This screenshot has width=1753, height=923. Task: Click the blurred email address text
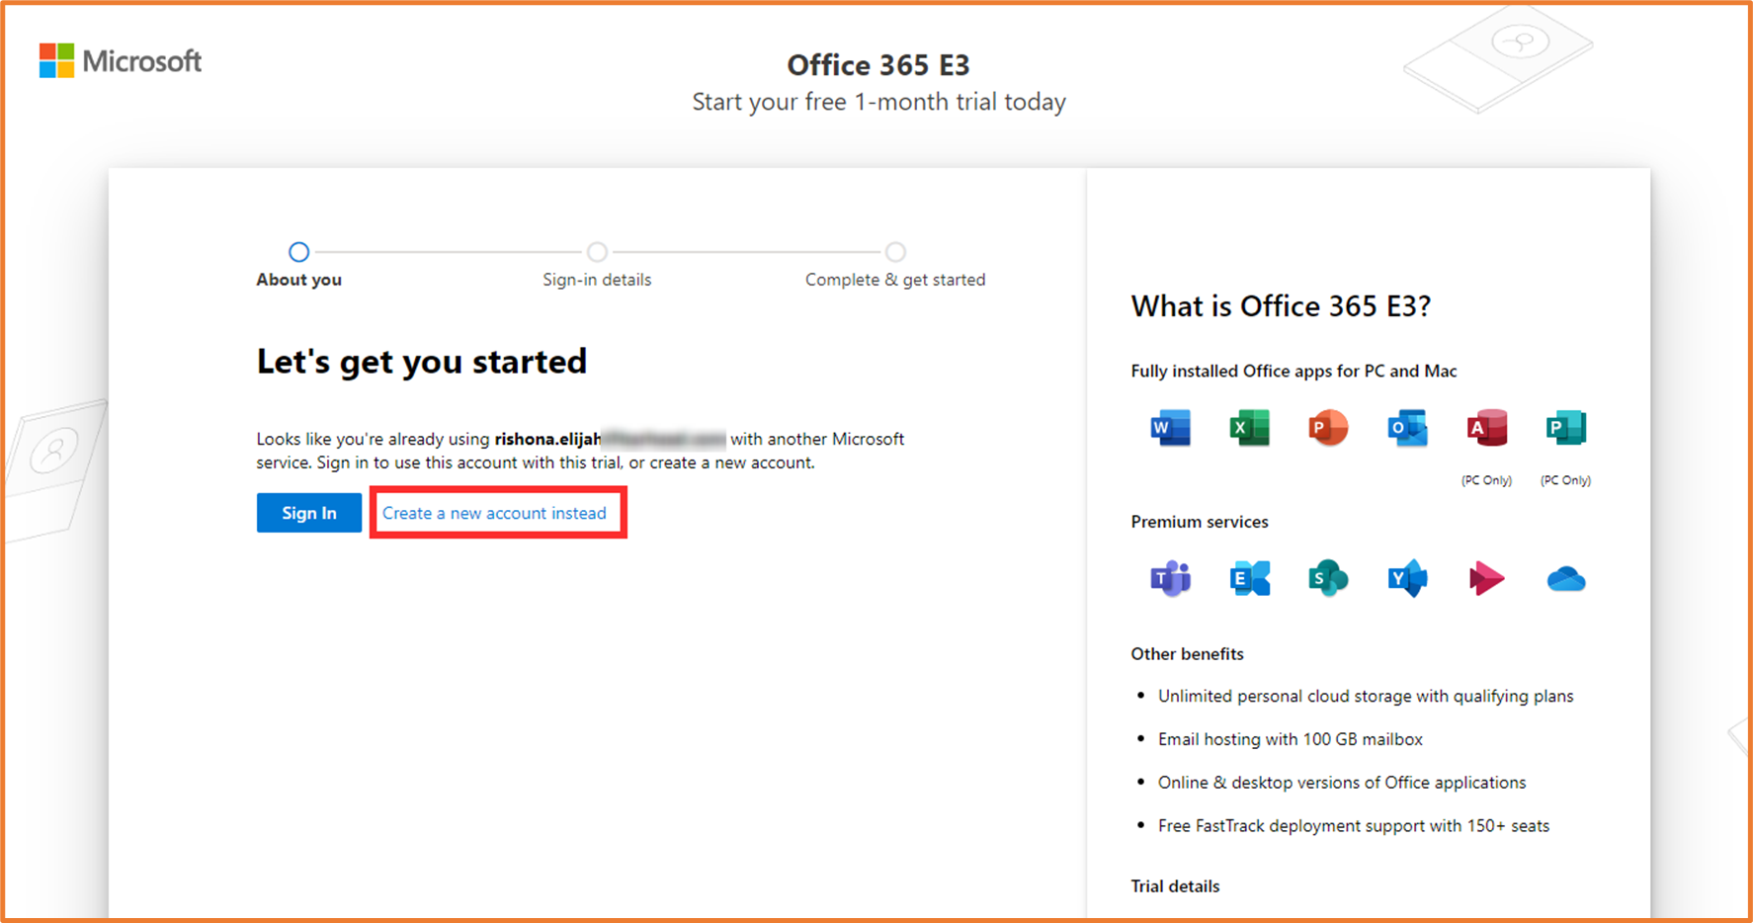tap(662, 439)
